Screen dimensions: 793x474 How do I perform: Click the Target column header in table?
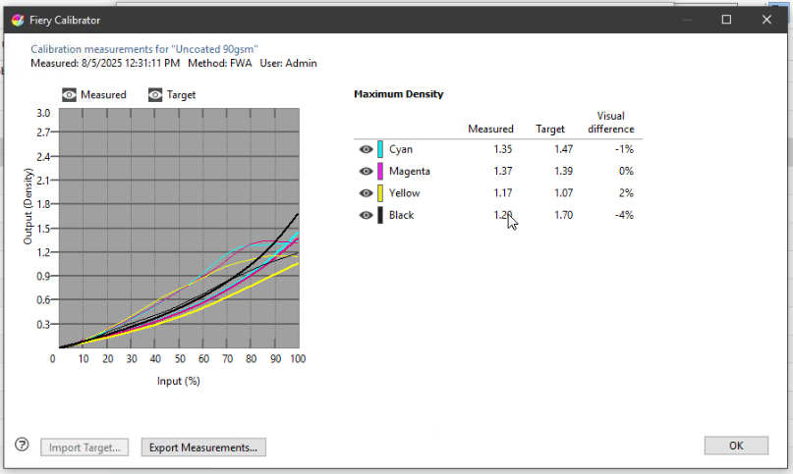coord(550,130)
